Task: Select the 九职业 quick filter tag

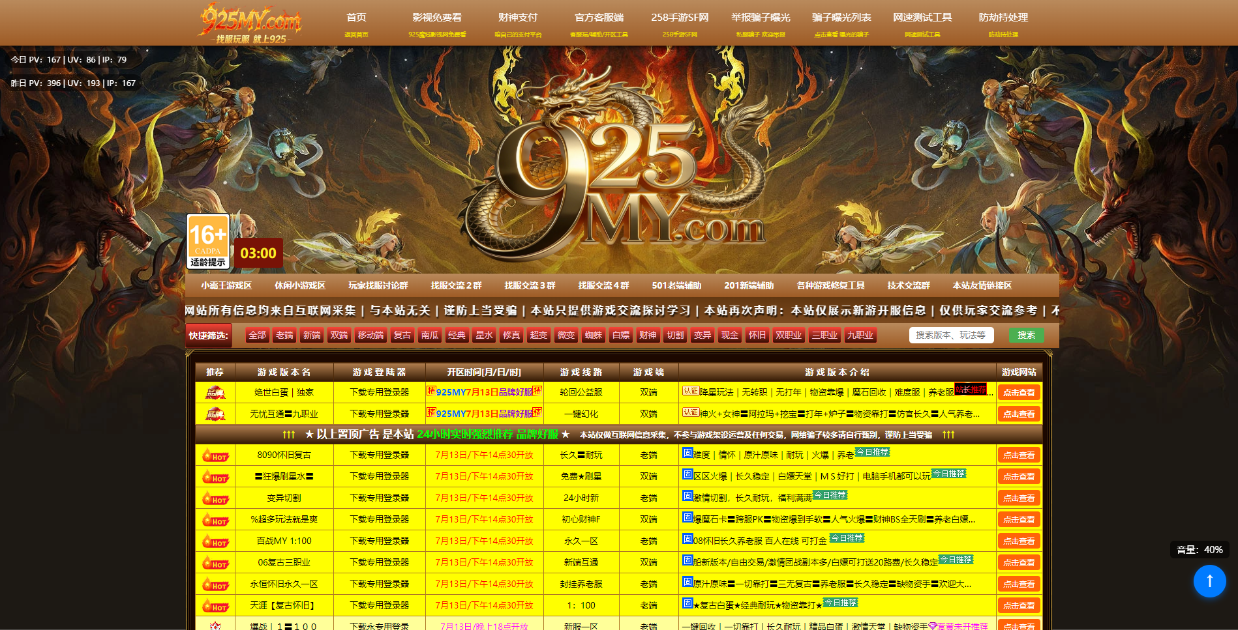Action: point(860,335)
